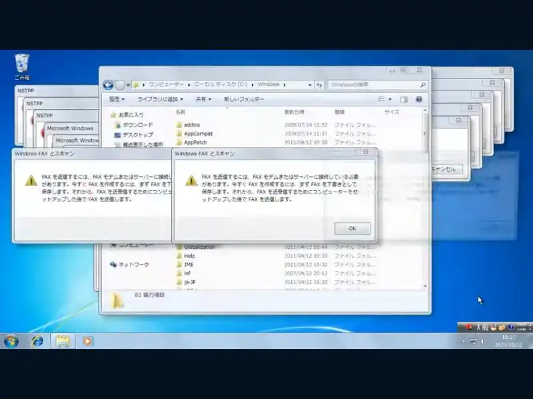Click the network tray icon

[x=473, y=341]
